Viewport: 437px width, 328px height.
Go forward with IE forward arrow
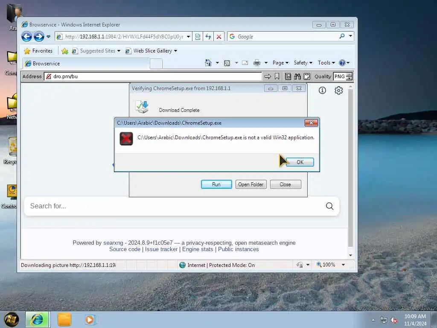pyautogui.click(x=39, y=37)
